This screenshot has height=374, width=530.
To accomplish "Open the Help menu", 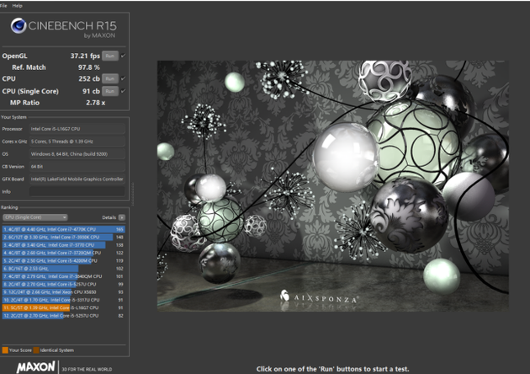I will point(18,5).
